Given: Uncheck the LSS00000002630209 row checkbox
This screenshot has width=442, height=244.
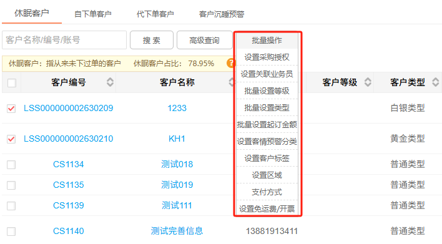Looking at the screenshot, I should coord(11,109).
